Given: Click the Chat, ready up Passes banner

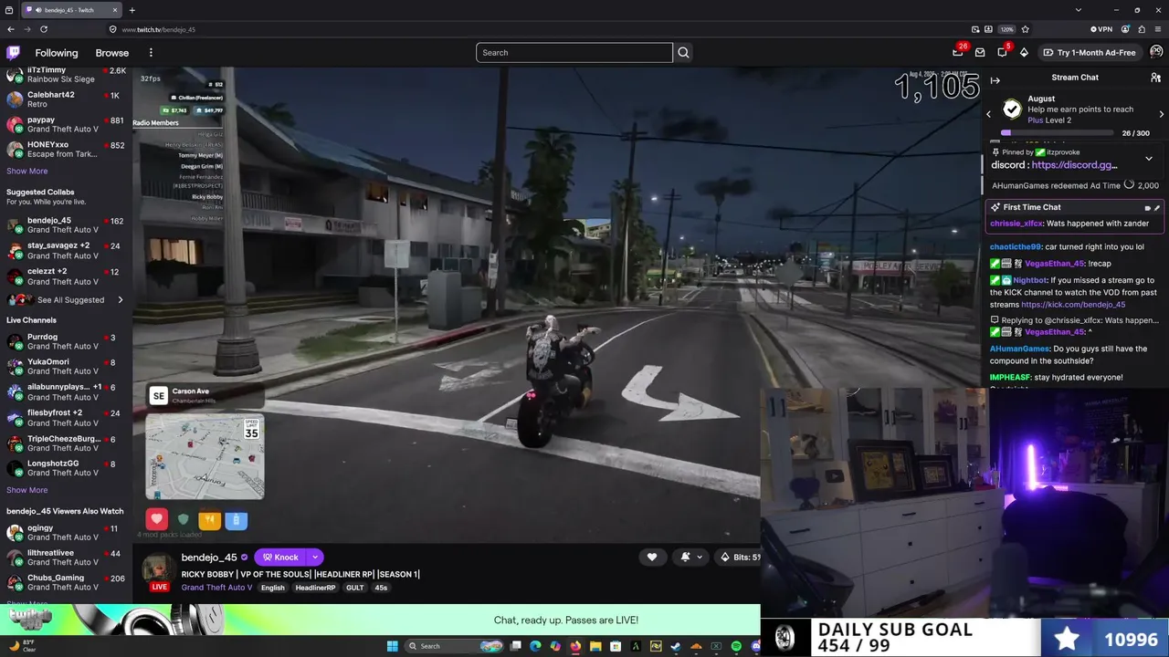Looking at the screenshot, I should click(x=380, y=620).
